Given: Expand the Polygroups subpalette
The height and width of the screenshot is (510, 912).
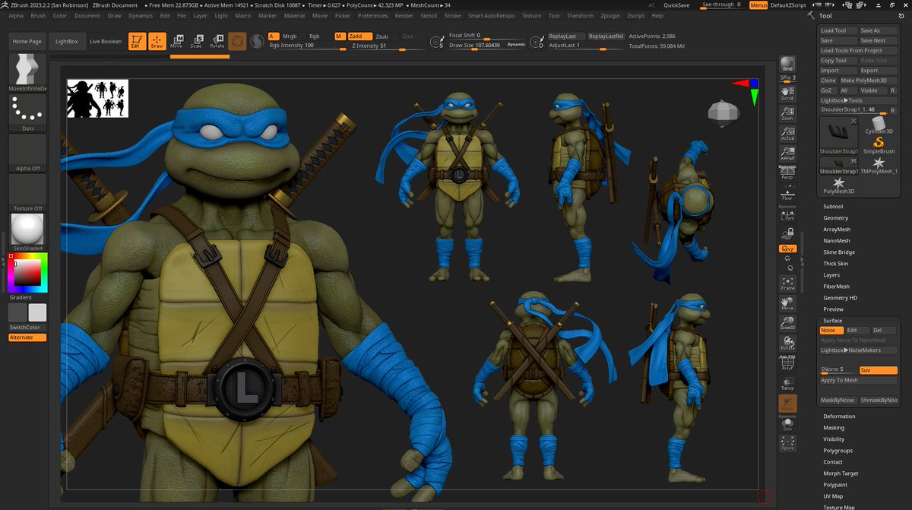Looking at the screenshot, I should point(837,451).
